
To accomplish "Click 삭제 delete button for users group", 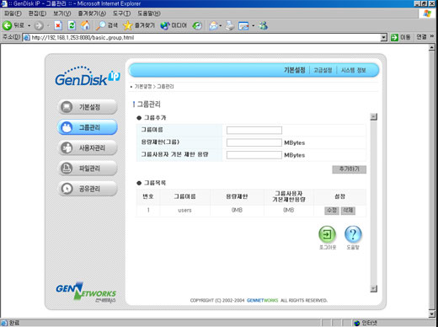I will click(x=348, y=211).
